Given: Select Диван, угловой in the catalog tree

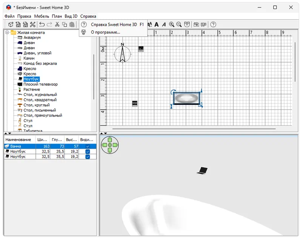Looking at the screenshot, I should (x=37, y=53).
